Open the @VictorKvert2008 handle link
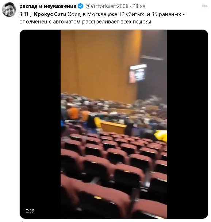Image resolution: width=211 pixels, height=222 pixels. click(107, 6)
